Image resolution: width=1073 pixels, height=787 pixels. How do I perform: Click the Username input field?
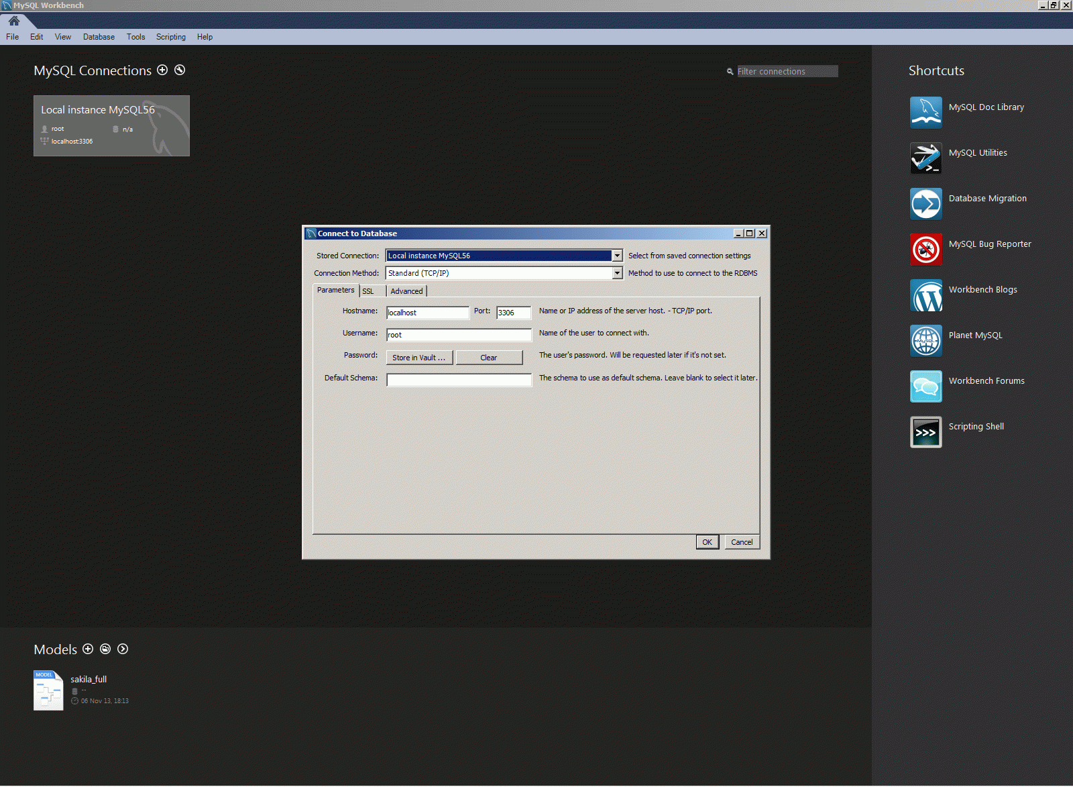[x=459, y=335]
